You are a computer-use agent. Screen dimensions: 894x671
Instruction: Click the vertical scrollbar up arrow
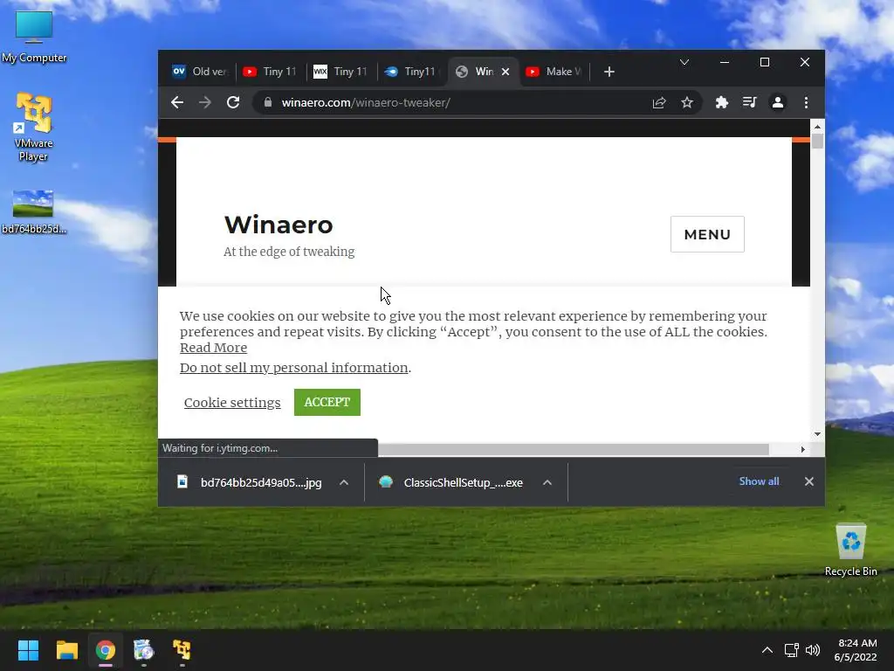point(817,126)
